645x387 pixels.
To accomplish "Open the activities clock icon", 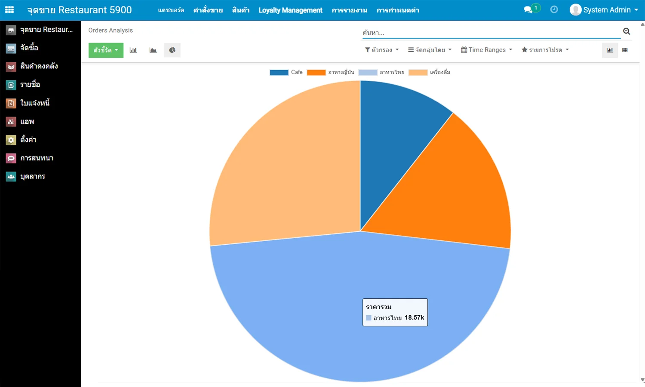I will pyautogui.click(x=554, y=9).
